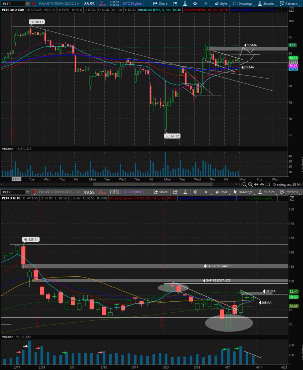Expand the symbol dropdown arrow on the upper chart
303x370 pixels.
point(28,4)
